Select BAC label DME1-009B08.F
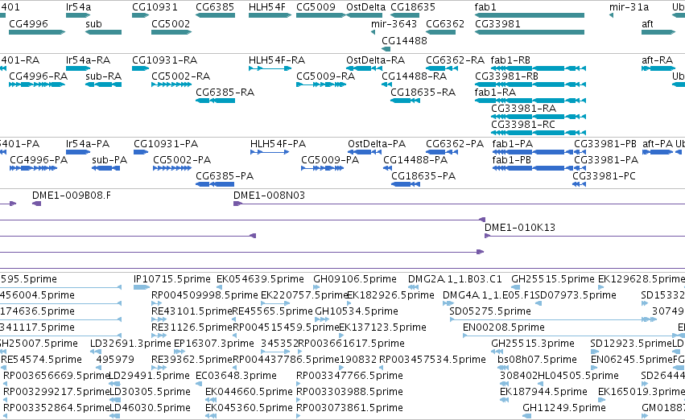 [72, 196]
